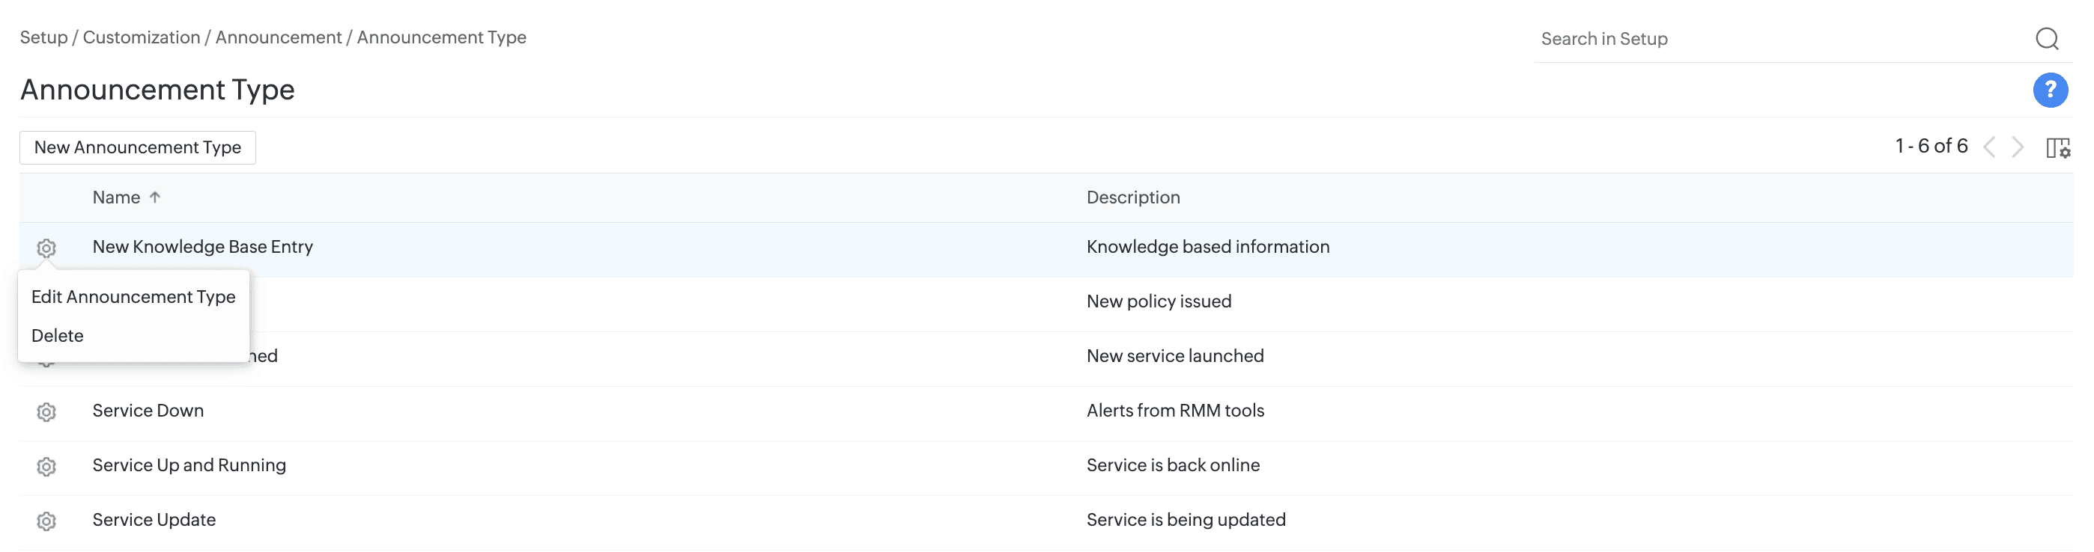Sort list by the Name column header
The width and height of the screenshot is (2094, 552).
click(116, 197)
